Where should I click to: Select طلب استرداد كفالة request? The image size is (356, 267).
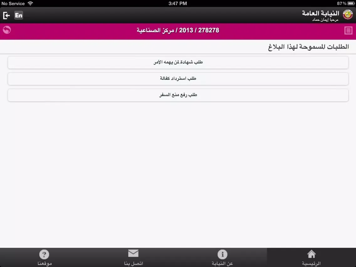coord(178,79)
